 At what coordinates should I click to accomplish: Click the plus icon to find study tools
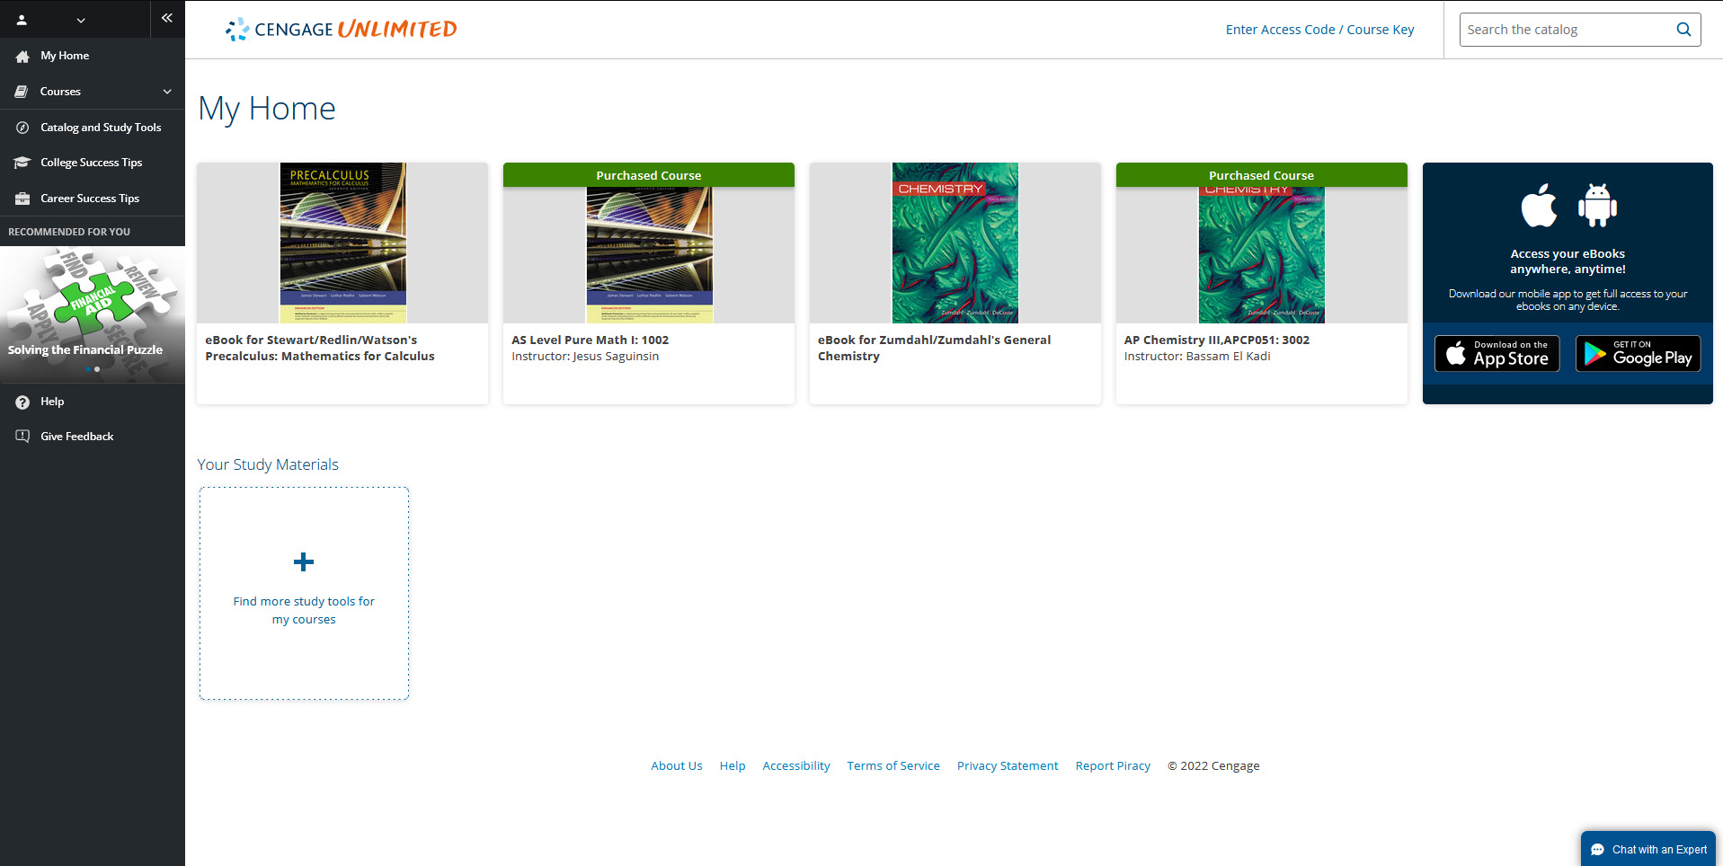pyautogui.click(x=304, y=562)
